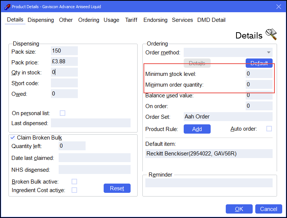Focus the Pack price field
This screenshot has width=287, height=218.
tap(64, 61)
